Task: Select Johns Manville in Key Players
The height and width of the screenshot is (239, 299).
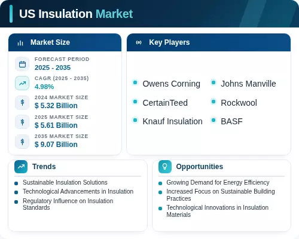Action: (248, 84)
